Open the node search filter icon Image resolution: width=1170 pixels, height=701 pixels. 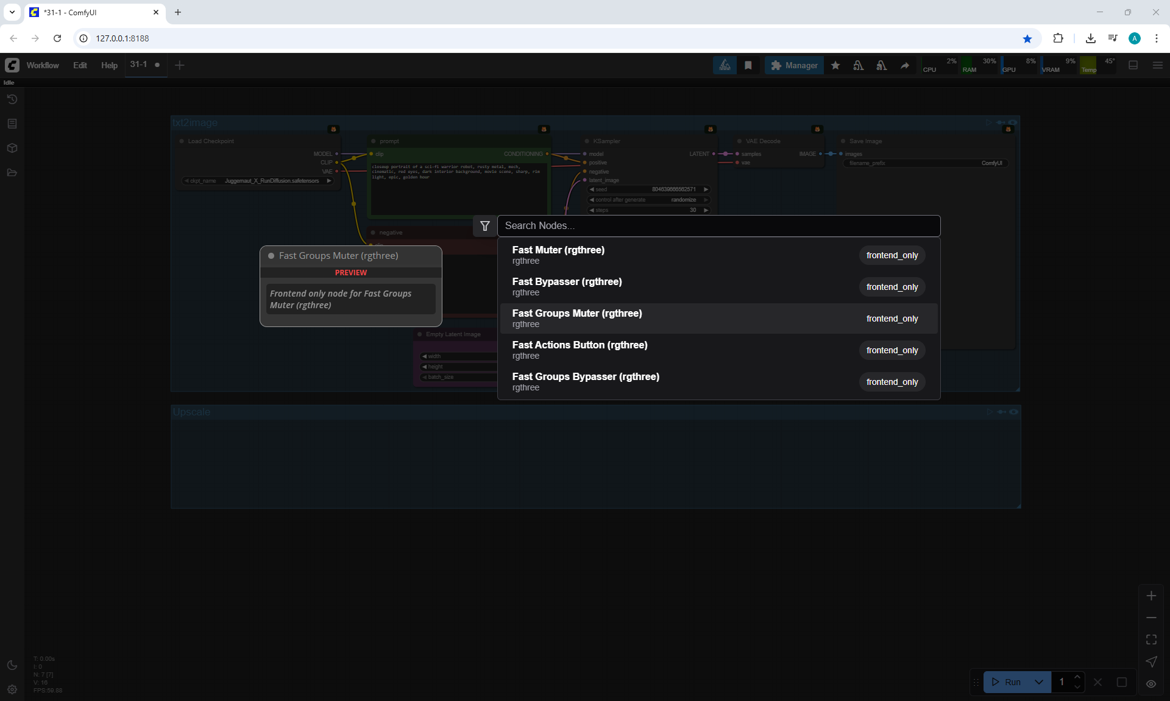[485, 226]
